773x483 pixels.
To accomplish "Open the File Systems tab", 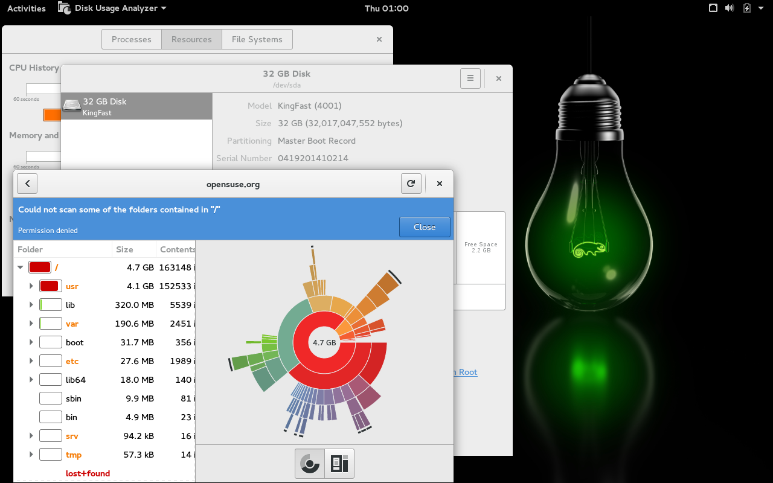I will coord(257,39).
